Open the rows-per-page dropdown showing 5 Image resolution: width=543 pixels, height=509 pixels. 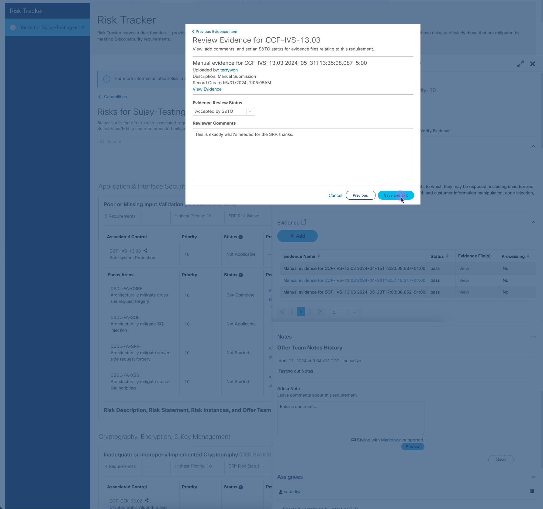345,312
